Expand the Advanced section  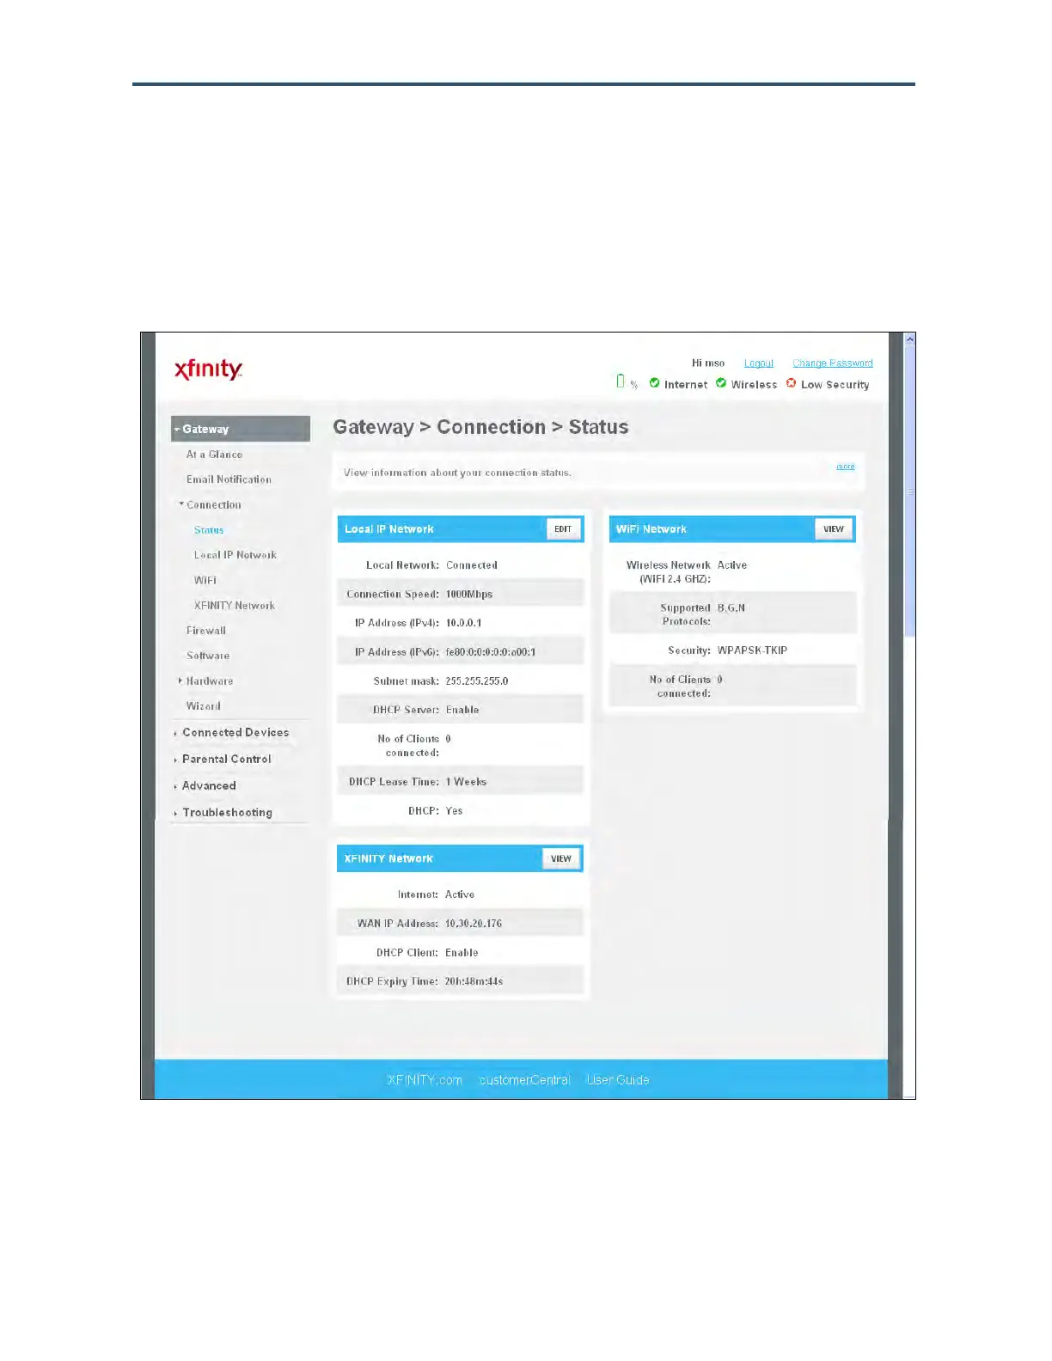tap(208, 786)
